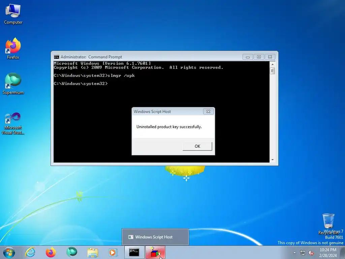Minimize the Command Prompt window

coord(248,57)
